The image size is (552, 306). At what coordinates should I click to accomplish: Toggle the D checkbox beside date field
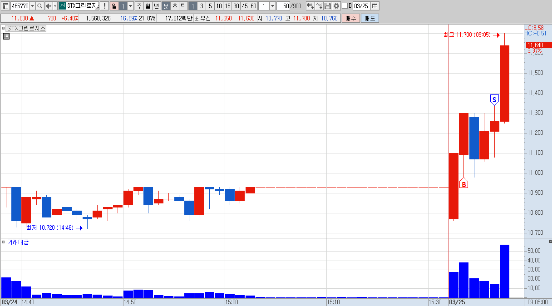tap(345, 6)
